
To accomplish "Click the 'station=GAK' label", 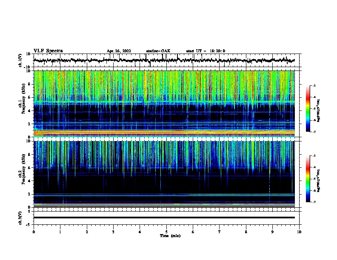I will (x=158, y=51).
